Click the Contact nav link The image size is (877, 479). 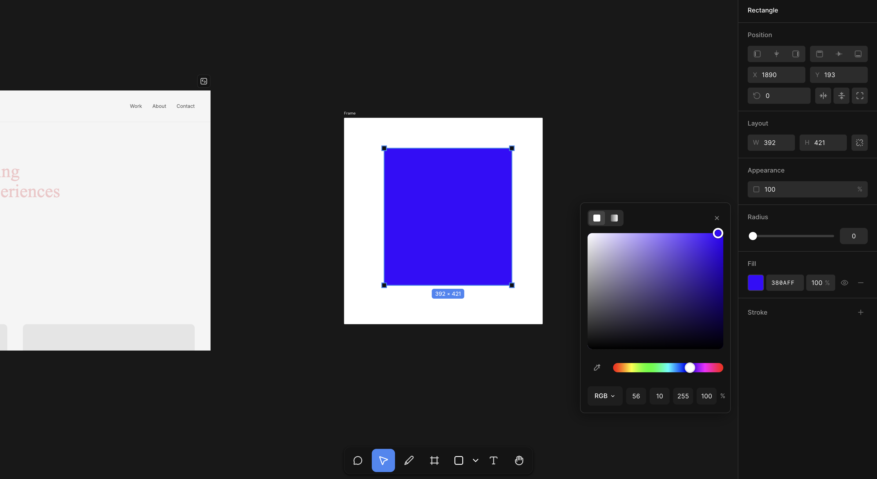pos(185,106)
